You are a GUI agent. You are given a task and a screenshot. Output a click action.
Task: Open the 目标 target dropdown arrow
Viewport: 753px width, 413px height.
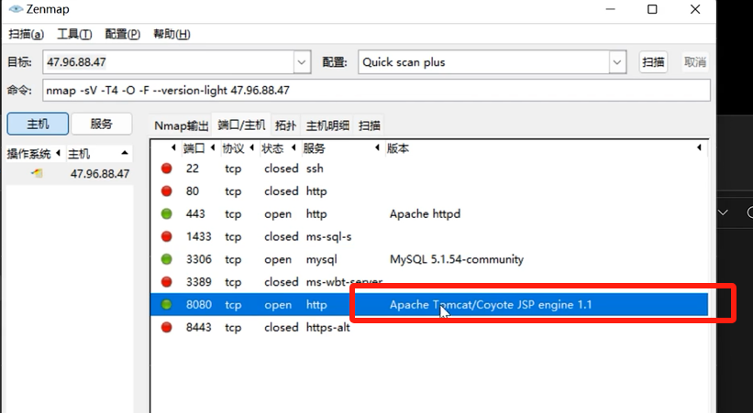pyautogui.click(x=302, y=62)
